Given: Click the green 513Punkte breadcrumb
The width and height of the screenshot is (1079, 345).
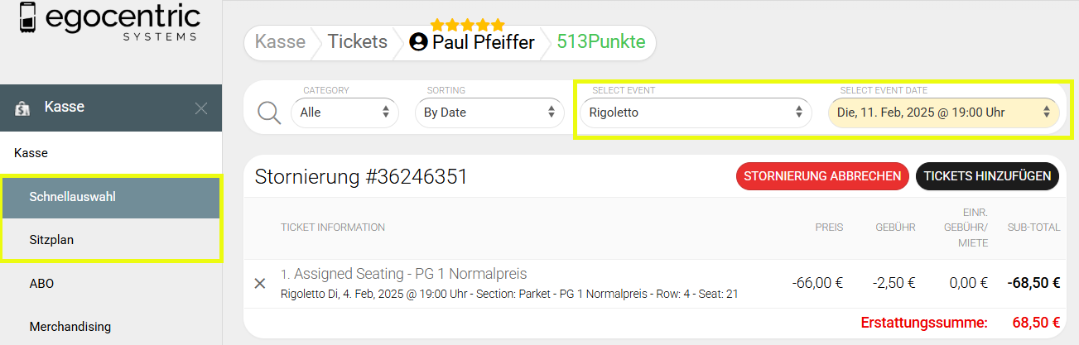Looking at the screenshot, I should tap(600, 42).
